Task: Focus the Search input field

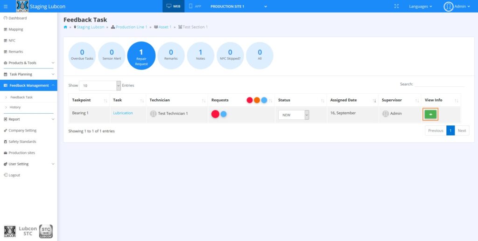Action: click(439, 84)
